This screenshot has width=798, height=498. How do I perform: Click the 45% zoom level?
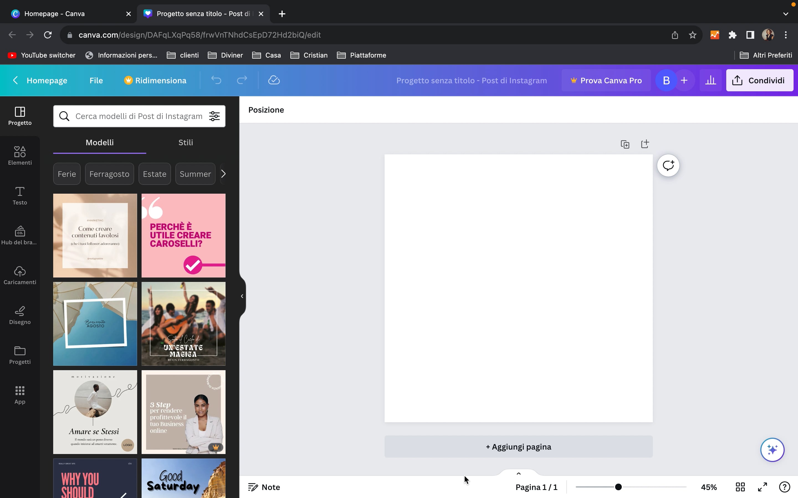pyautogui.click(x=709, y=487)
